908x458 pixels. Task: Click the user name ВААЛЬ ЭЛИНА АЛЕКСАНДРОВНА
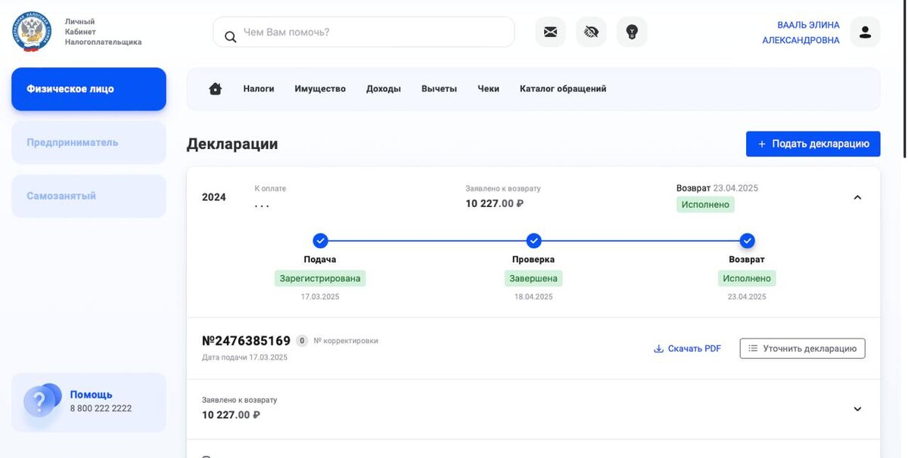801,32
